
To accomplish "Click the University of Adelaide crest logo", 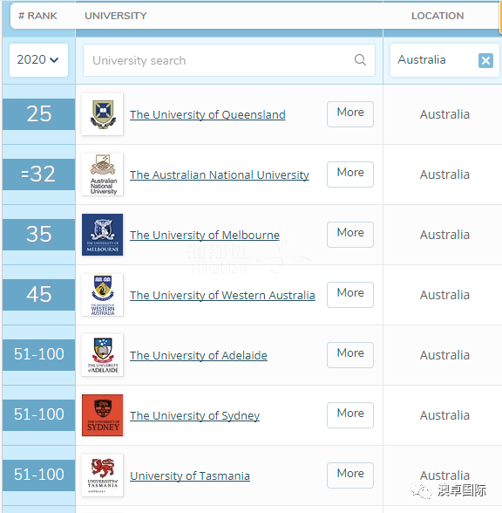I will pos(103,355).
